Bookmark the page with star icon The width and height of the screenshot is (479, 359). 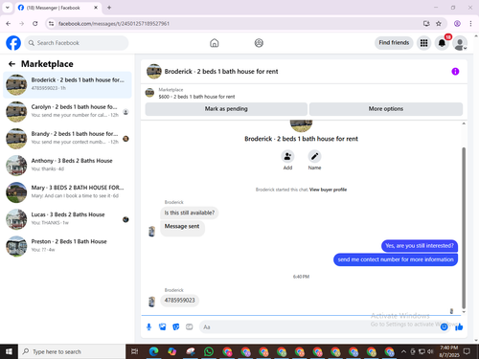pyautogui.click(x=439, y=24)
